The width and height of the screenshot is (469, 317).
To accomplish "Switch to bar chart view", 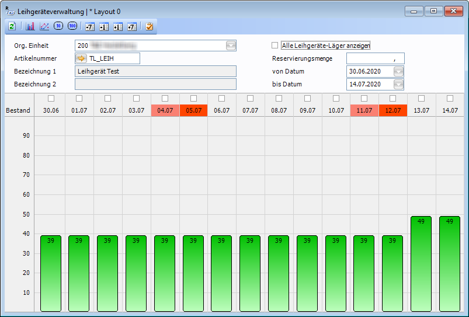I will 30,26.
